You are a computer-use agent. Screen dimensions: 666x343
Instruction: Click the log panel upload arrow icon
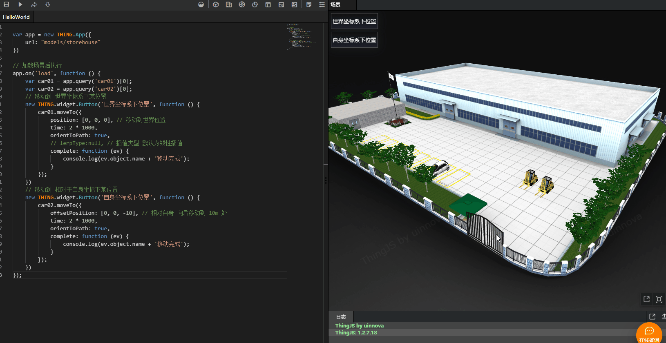click(664, 316)
